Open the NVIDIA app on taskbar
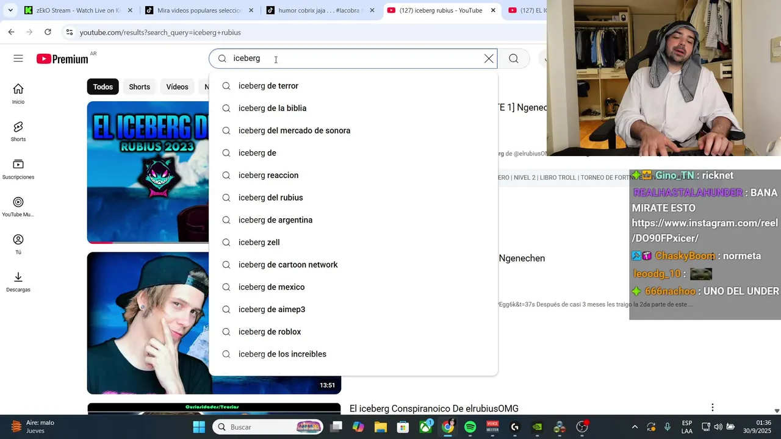This screenshot has width=781, height=439. pyautogui.click(x=537, y=427)
